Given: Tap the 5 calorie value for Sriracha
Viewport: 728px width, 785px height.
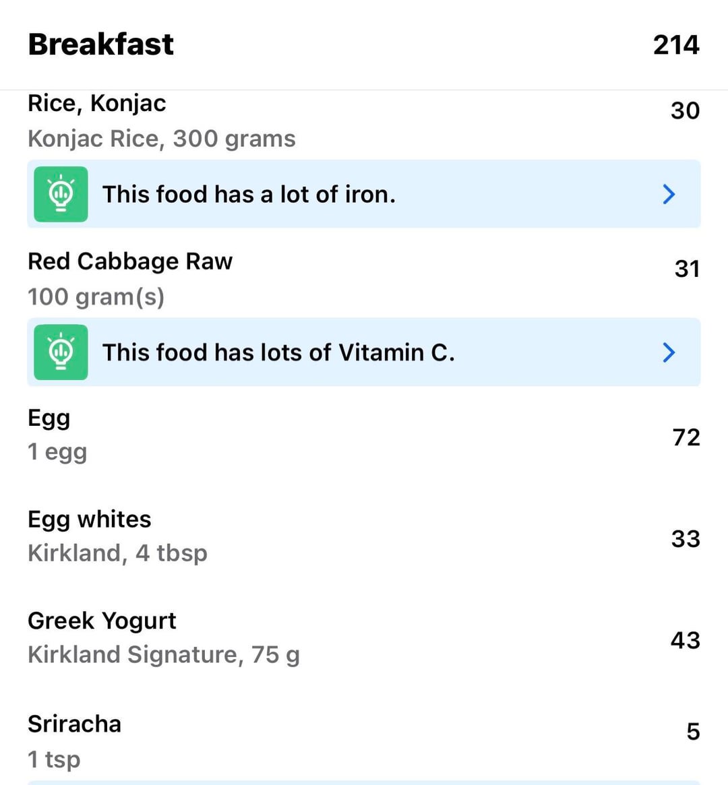Looking at the screenshot, I should (693, 731).
